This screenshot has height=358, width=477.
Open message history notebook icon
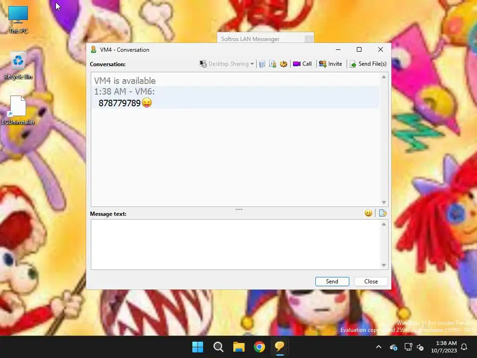coord(262,64)
